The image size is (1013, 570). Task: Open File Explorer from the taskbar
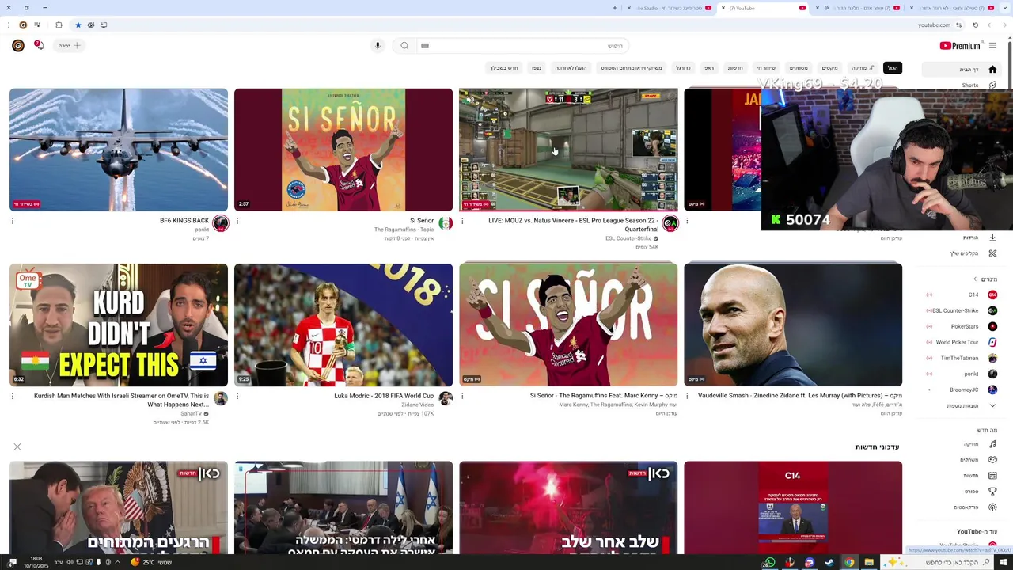pyautogui.click(x=869, y=562)
